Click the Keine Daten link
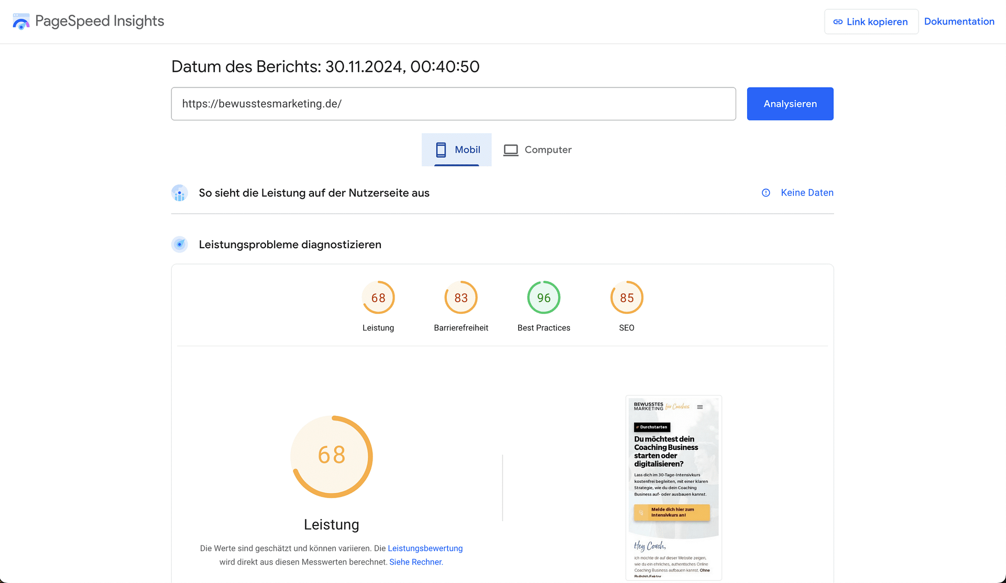The height and width of the screenshot is (583, 1006). 807,193
